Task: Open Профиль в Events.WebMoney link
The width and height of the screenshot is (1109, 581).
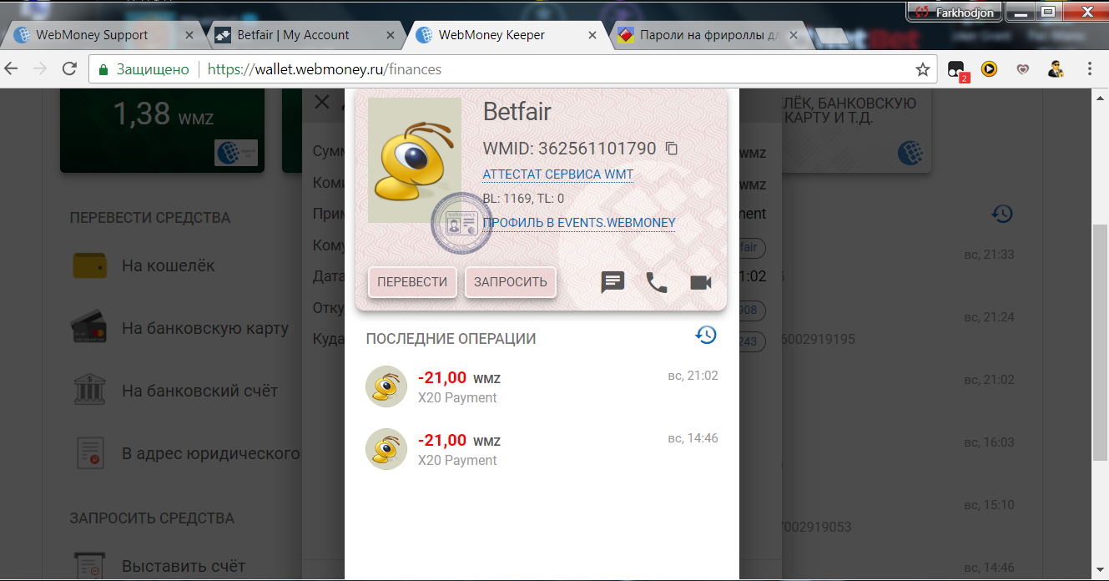Action: point(579,223)
